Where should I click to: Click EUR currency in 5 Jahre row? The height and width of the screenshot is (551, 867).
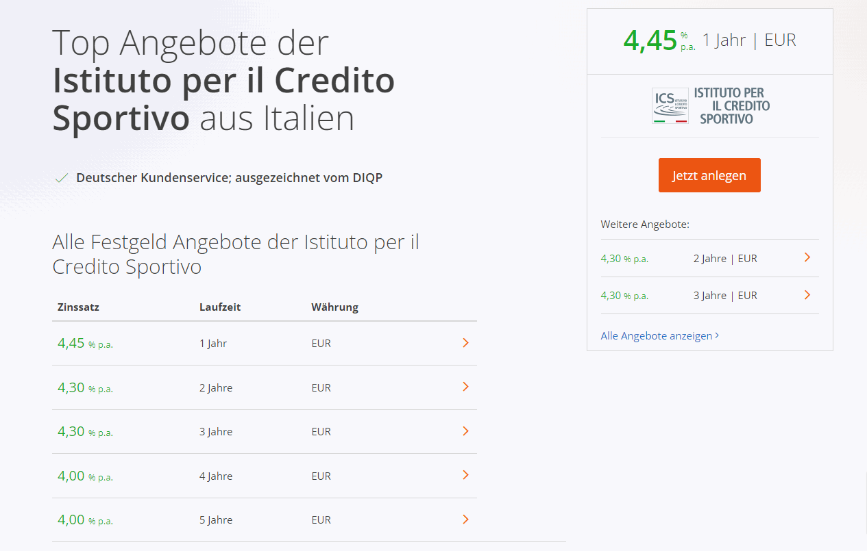point(321,520)
